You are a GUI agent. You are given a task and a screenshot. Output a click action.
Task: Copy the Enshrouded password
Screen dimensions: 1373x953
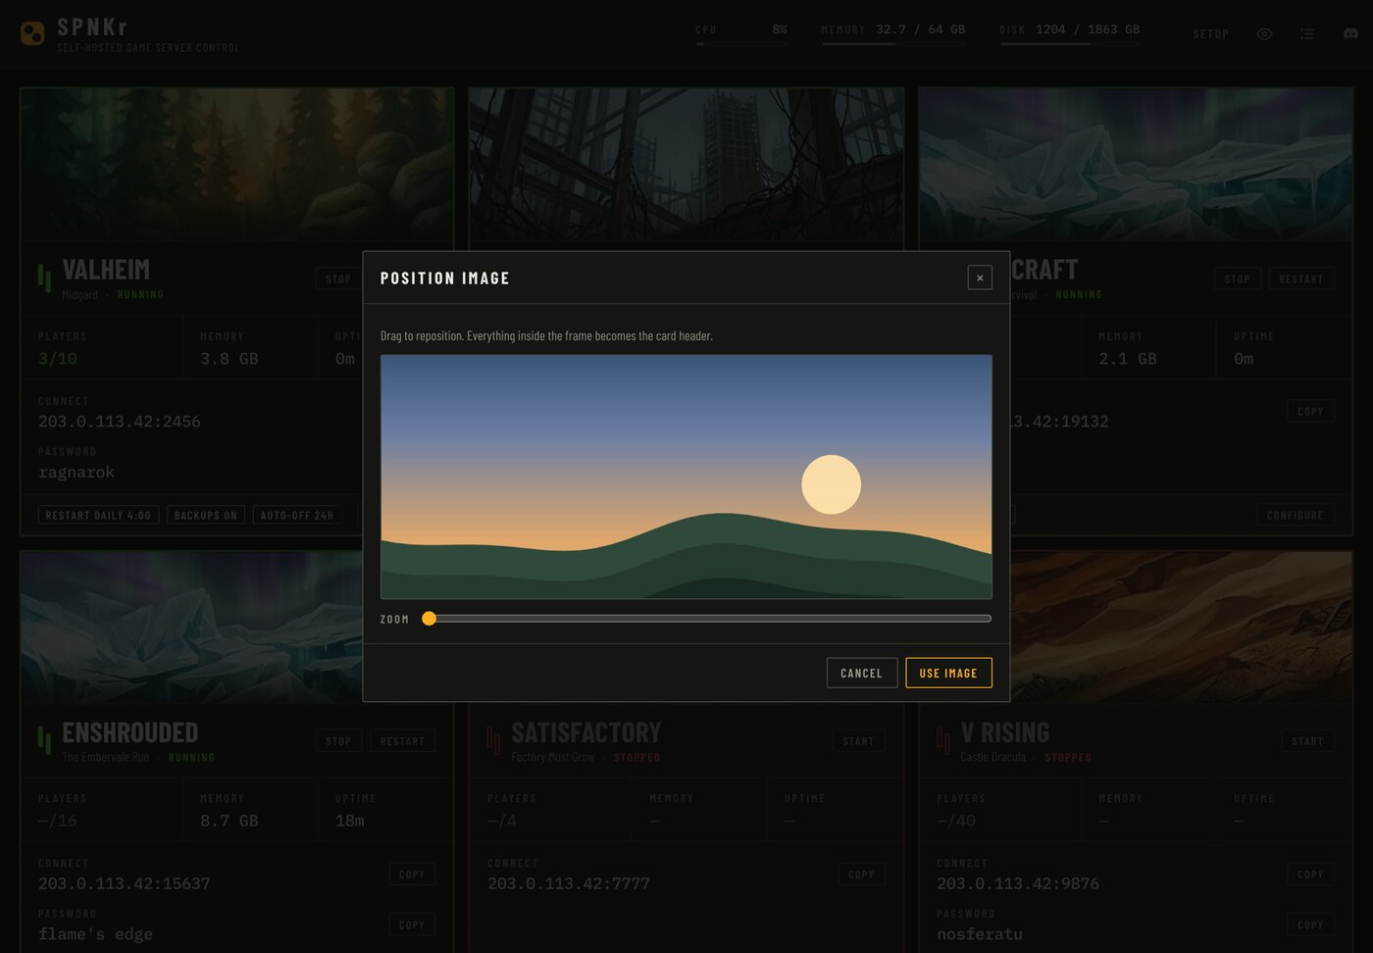tap(412, 925)
